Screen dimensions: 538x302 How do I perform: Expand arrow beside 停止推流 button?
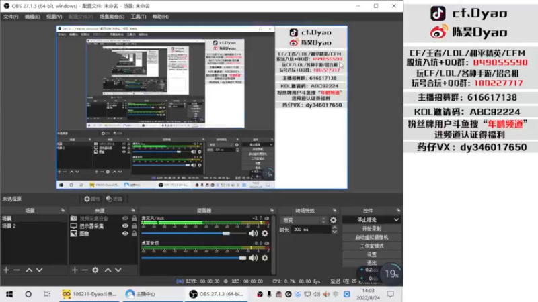click(396, 220)
